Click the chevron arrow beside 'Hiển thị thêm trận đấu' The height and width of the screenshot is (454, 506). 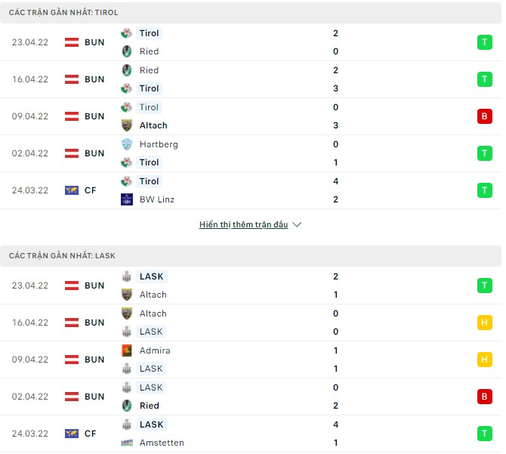(297, 225)
